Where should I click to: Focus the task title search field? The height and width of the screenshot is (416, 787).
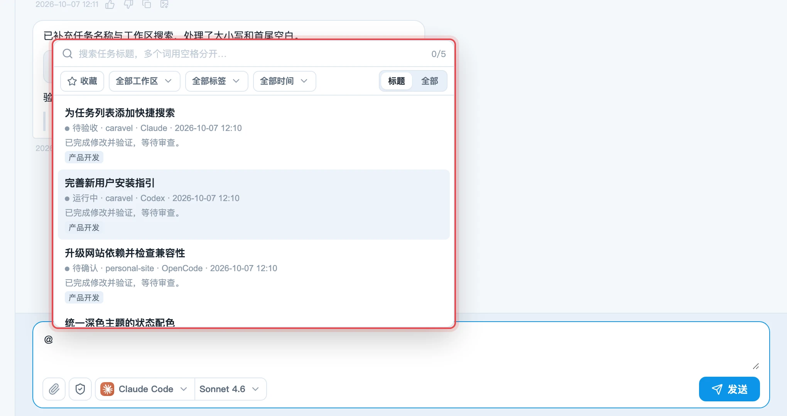251,54
